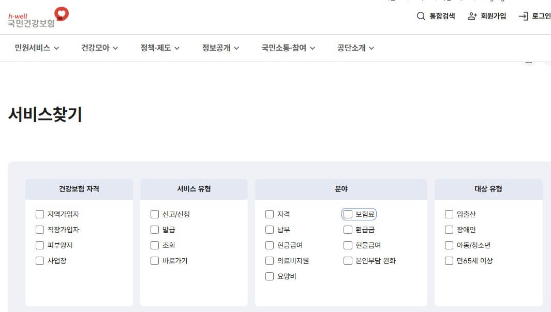Click the 회원가입 text link
This screenshot has height=312, width=551.
493,16
